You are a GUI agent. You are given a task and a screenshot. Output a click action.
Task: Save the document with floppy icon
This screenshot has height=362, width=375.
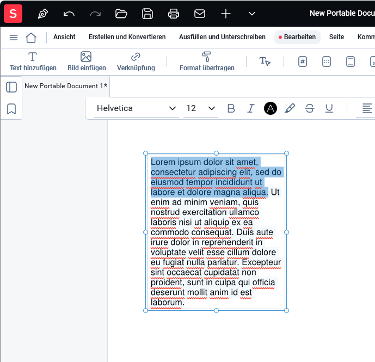pyautogui.click(x=147, y=14)
